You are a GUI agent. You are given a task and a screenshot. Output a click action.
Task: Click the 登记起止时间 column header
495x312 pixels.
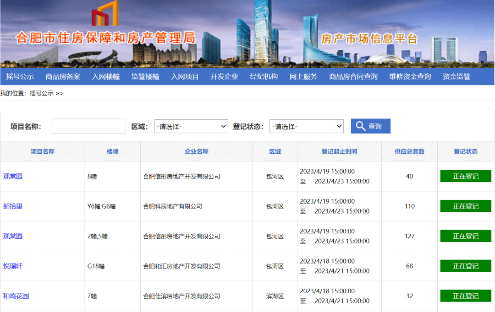(x=339, y=151)
